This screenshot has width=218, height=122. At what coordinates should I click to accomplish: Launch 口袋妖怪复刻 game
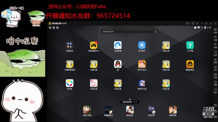point(70,64)
